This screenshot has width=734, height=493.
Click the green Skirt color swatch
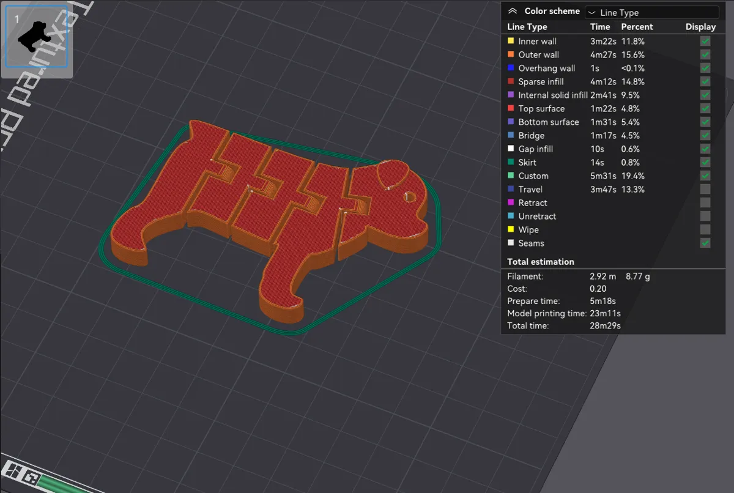(x=511, y=162)
